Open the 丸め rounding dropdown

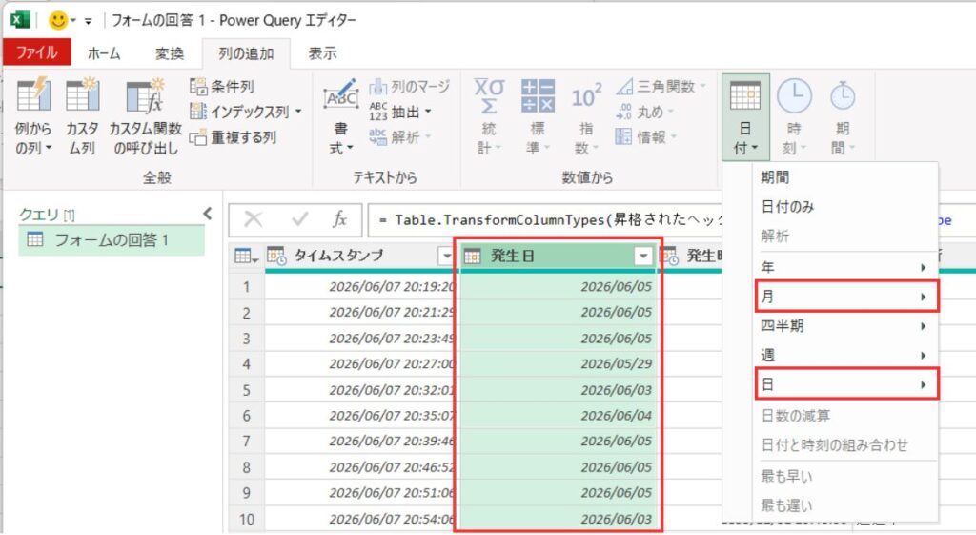(x=645, y=112)
